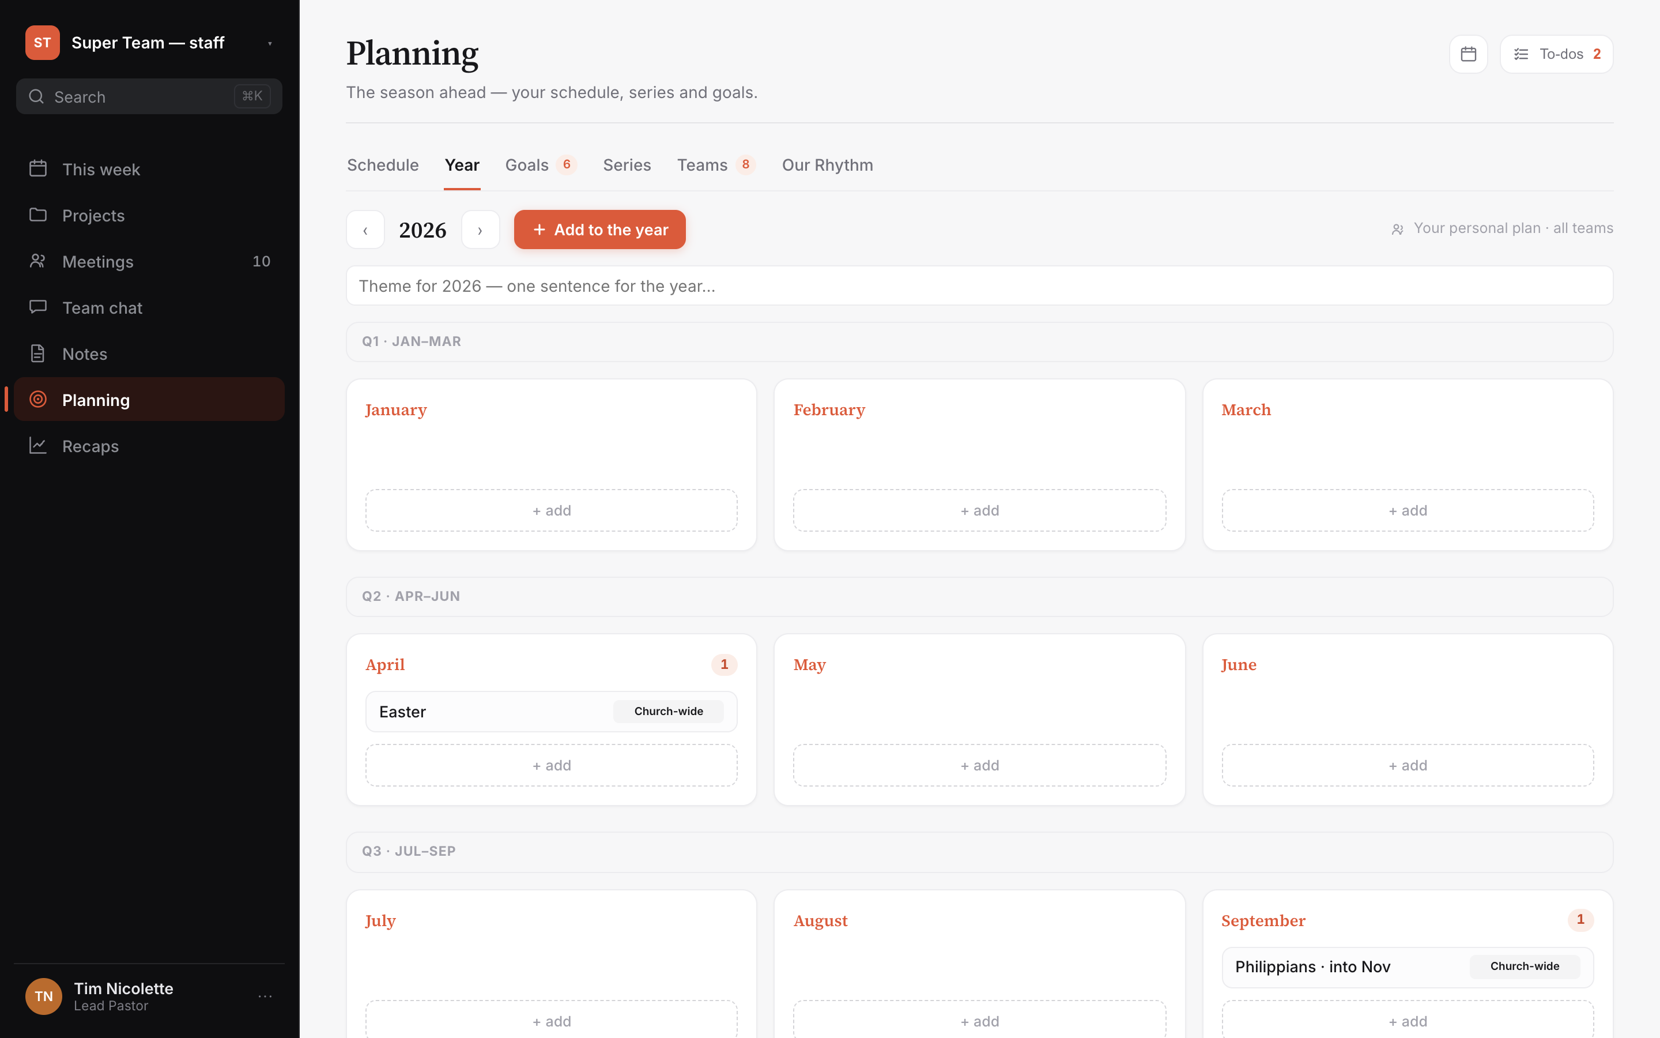Click the Projects folder icon
Viewport: 1660px width, 1038px height.
(x=37, y=215)
